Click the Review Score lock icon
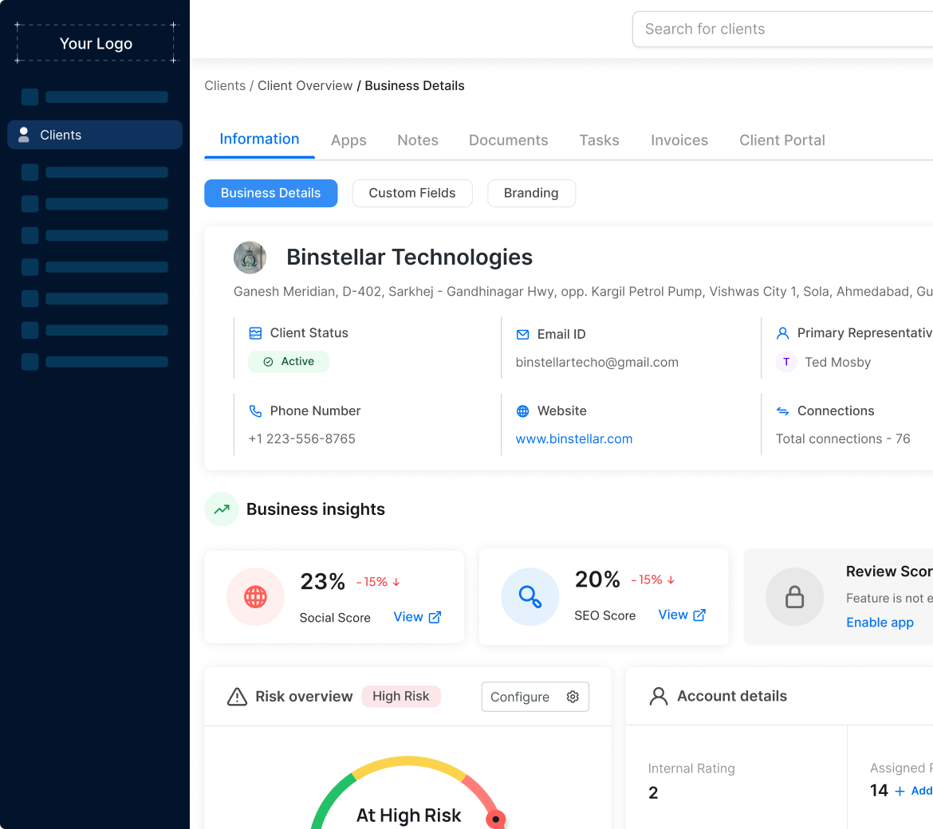The height and width of the screenshot is (829, 933). pos(794,596)
